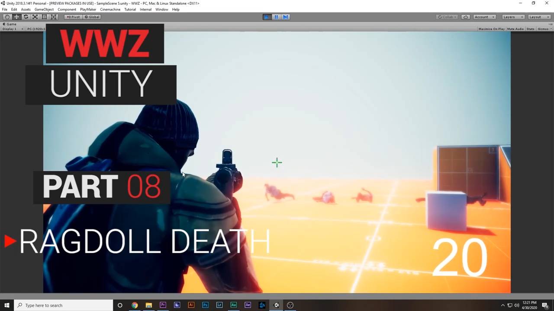The width and height of the screenshot is (554, 311).
Task: Launch Adobe Premiere Pro from taskbar
Action: tap(163, 305)
